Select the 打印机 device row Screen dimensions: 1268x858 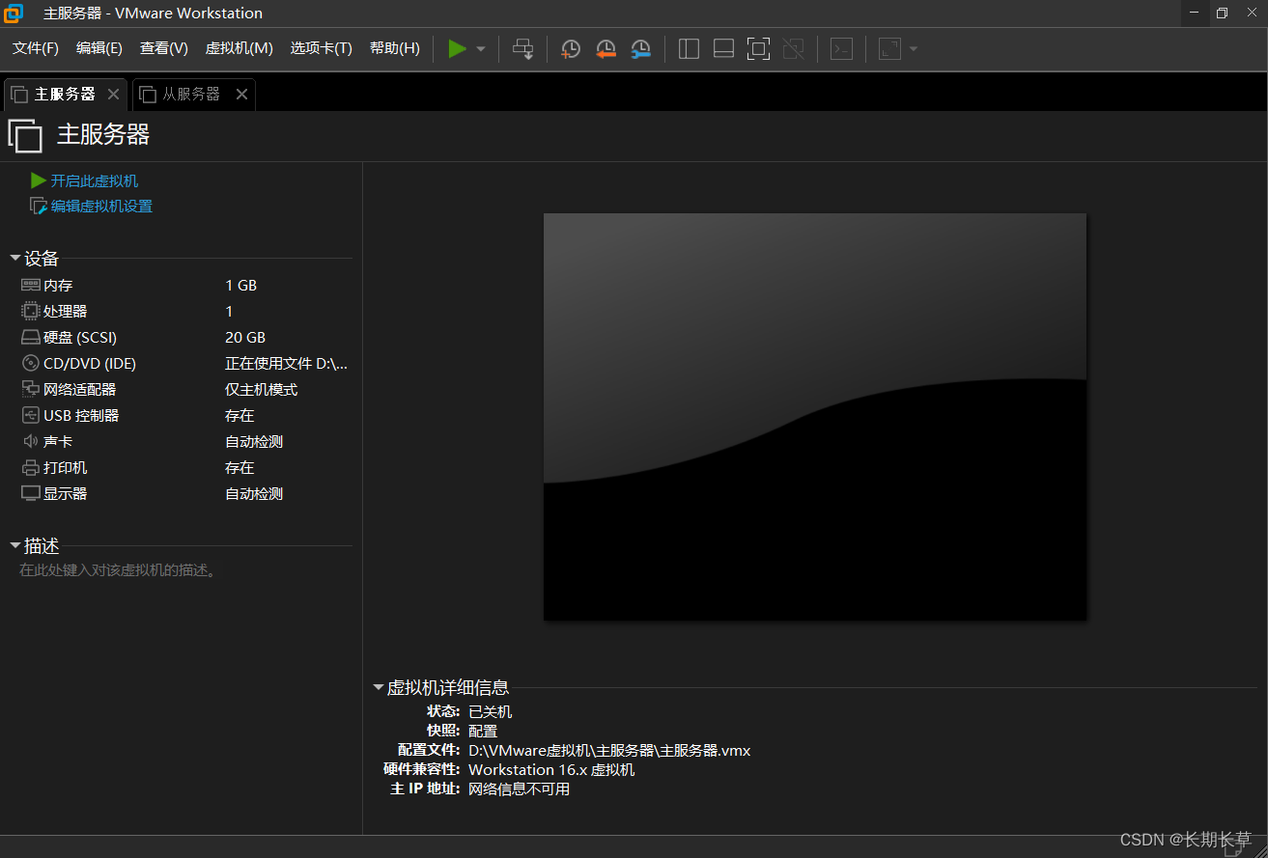click(x=184, y=468)
